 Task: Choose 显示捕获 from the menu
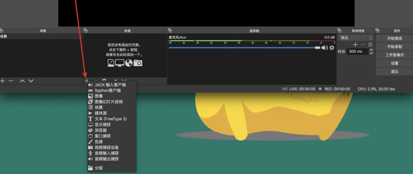pos(112,125)
